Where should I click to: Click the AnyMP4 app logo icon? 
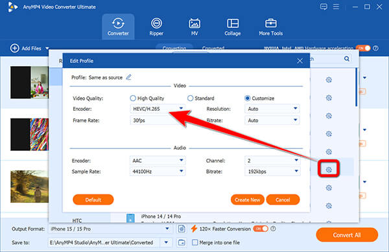point(12,6)
